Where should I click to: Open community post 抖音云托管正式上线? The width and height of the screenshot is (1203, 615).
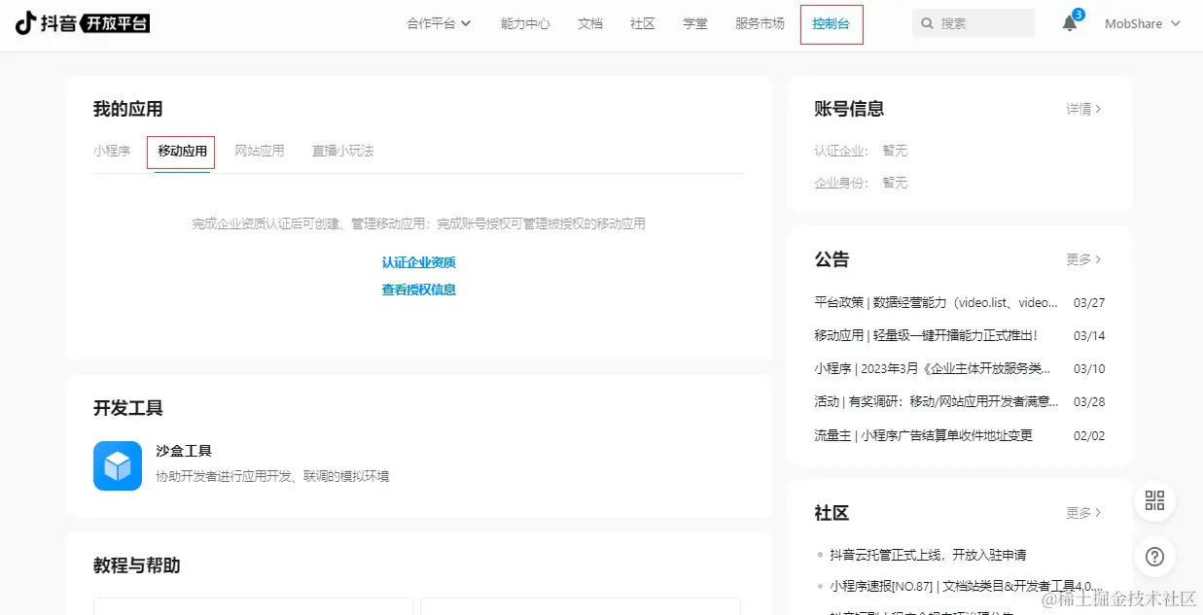coord(928,555)
